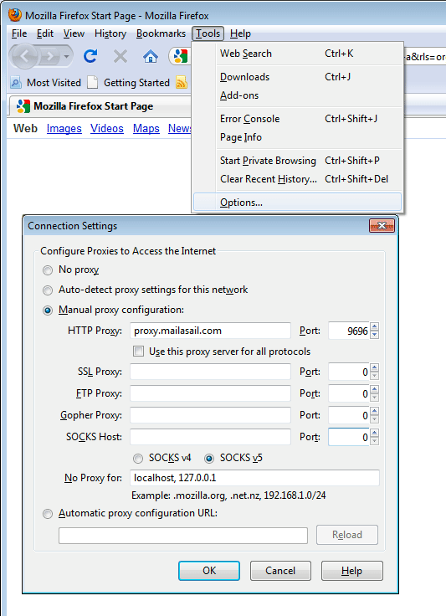
Task: Select the No proxy radio button
Action: (48, 270)
